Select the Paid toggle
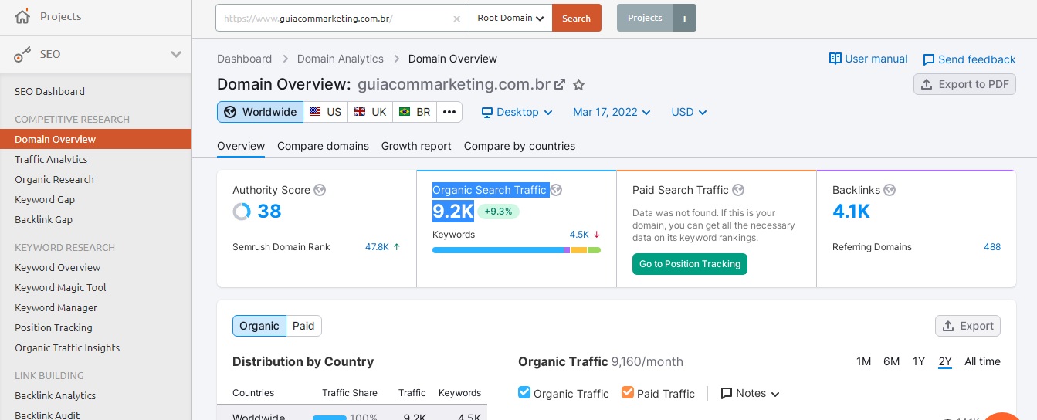Image resolution: width=1037 pixels, height=420 pixels. click(x=303, y=326)
